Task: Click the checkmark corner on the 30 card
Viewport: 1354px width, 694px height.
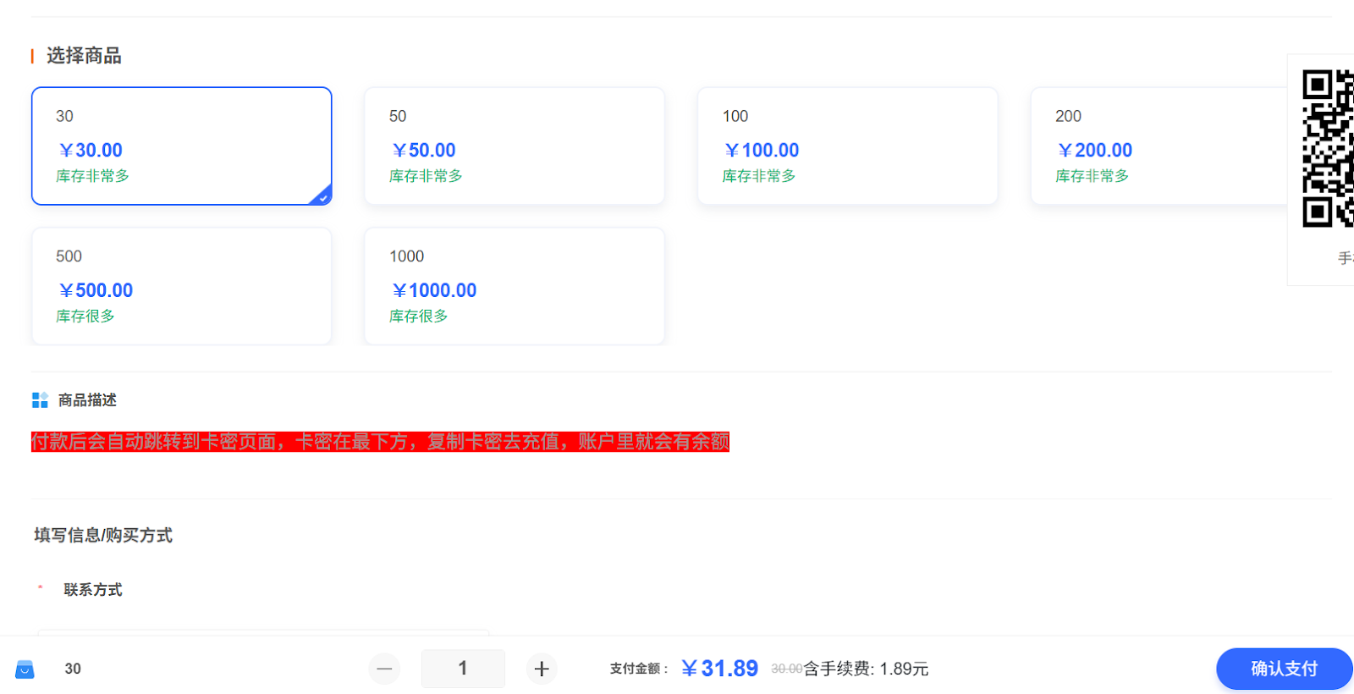Action: tap(322, 196)
